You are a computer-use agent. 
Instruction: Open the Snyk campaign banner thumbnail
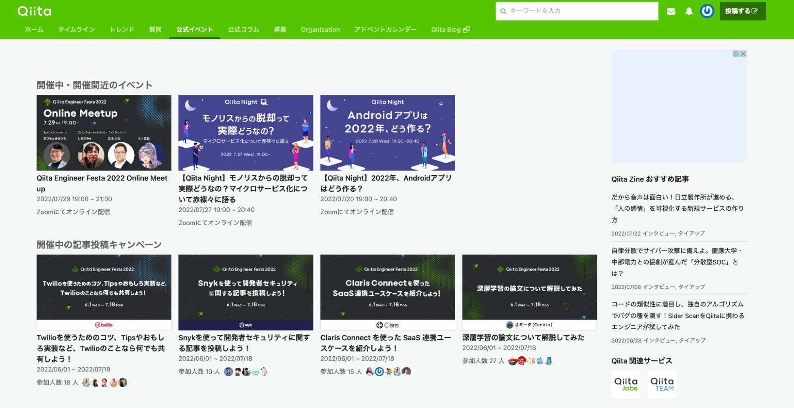[246, 292]
